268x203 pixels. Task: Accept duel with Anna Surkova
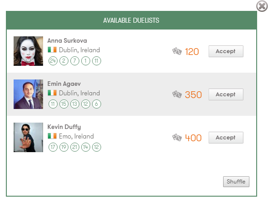[226, 51]
